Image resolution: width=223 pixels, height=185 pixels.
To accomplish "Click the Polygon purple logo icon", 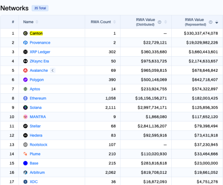I will tap(25, 80).
